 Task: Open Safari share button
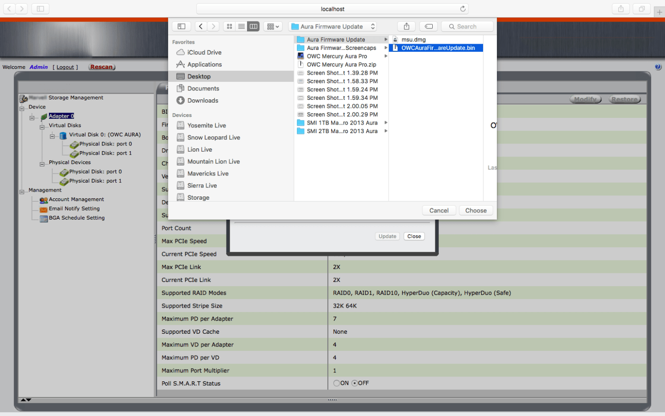(621, 9)
